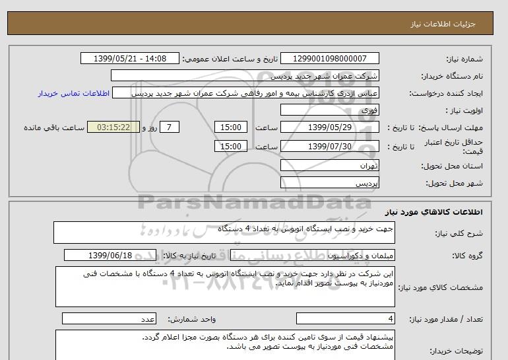Click the label واحد شمارش
Screen dimensions: 508x360
tap(191, 320)
